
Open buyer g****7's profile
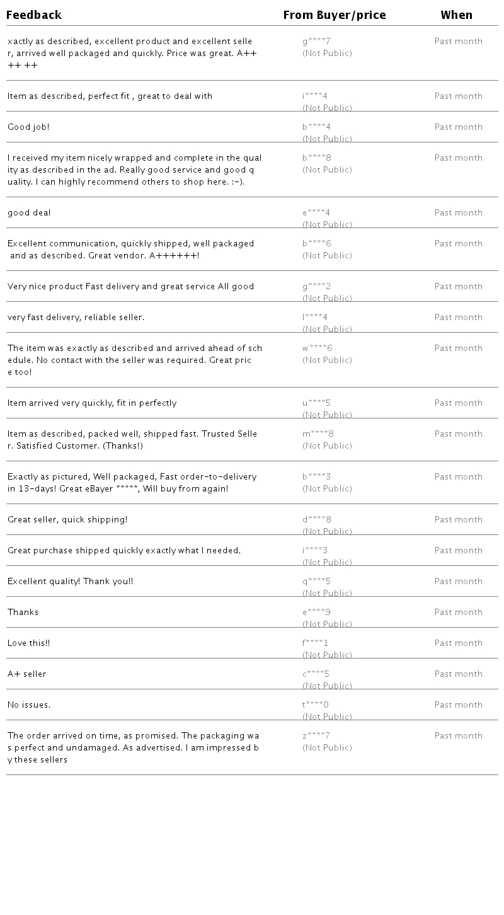pyautogui.click(x=316, y=42)
